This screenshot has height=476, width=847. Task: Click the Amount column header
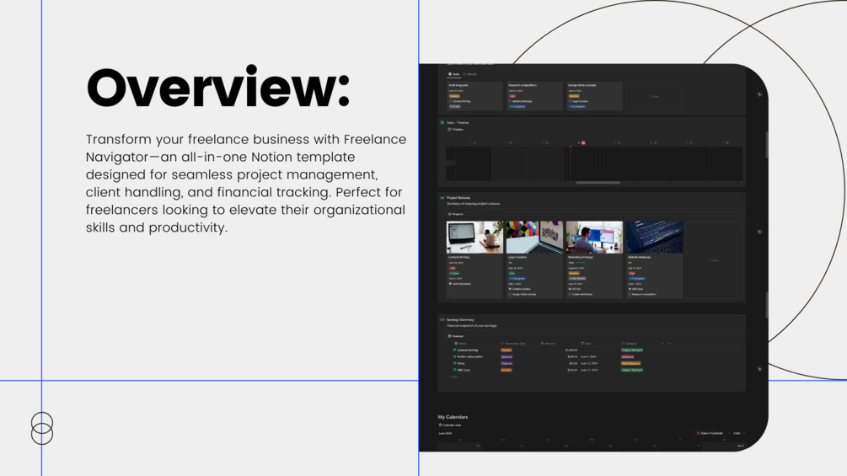(549, 343)
